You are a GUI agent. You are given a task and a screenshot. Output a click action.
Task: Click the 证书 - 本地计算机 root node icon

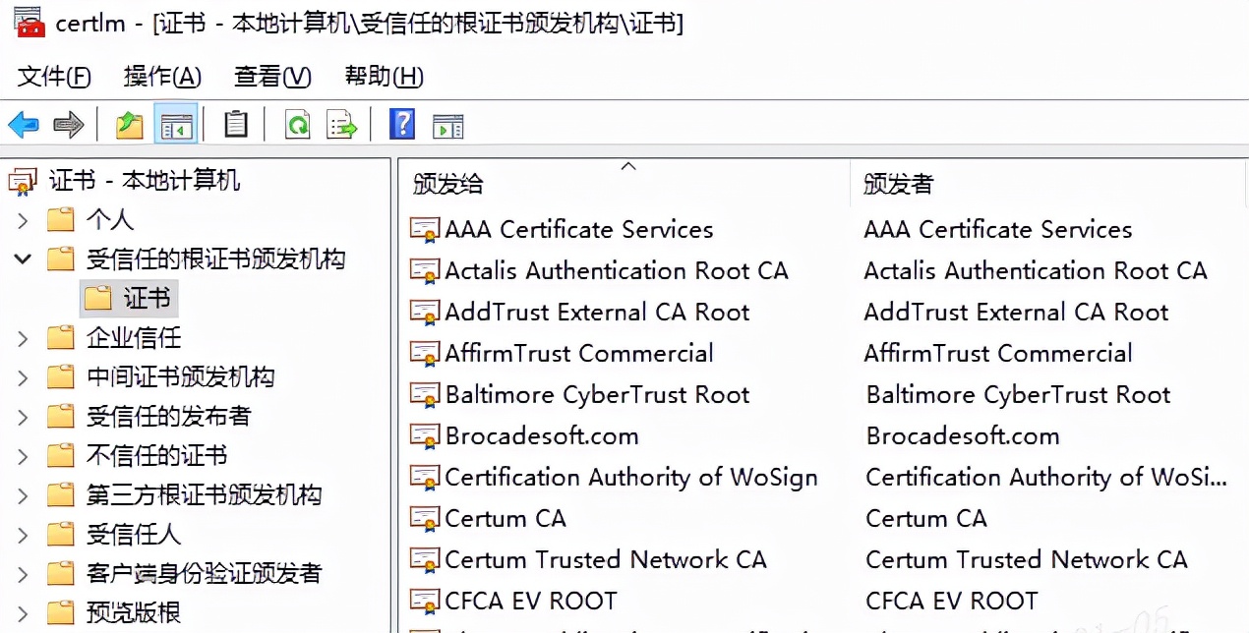pos(23,181)
